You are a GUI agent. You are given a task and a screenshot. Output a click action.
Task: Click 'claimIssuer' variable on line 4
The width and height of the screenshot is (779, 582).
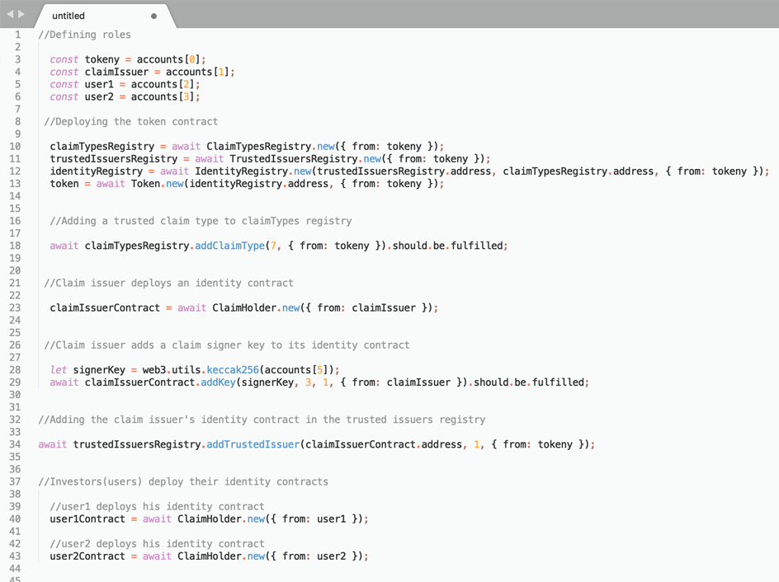(x=116, y=72)
